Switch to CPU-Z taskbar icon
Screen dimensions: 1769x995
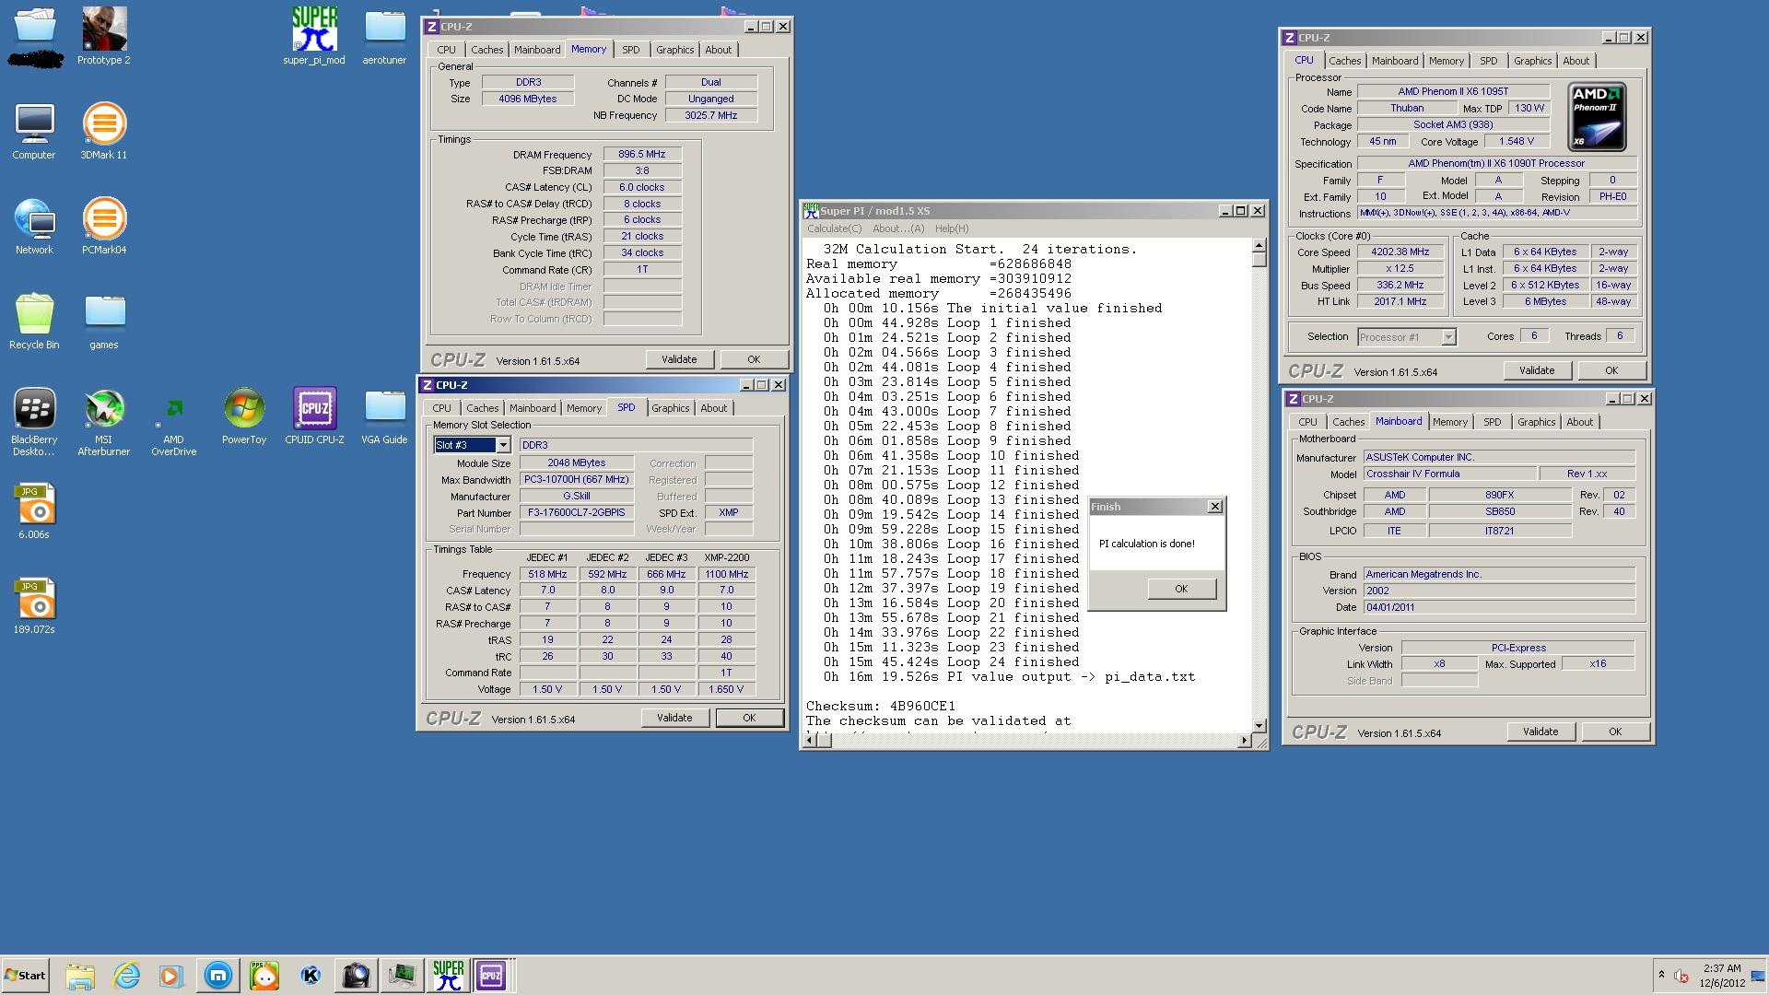tap(491, 976)
